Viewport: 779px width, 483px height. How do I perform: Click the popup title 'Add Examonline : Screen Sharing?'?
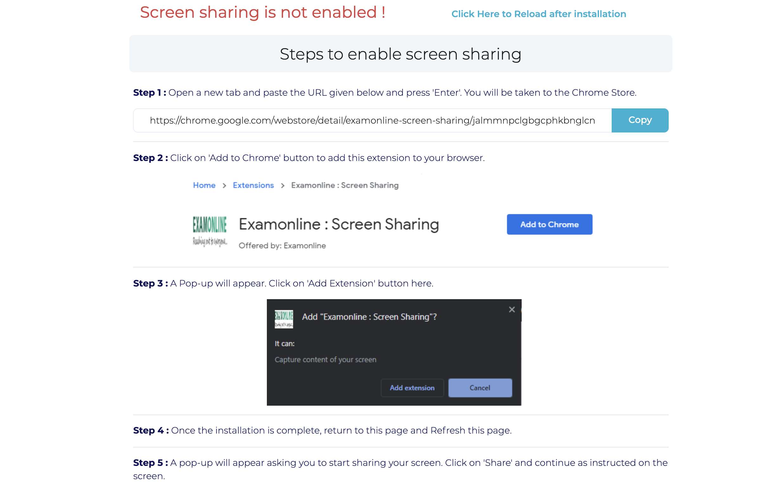point(369,317)
